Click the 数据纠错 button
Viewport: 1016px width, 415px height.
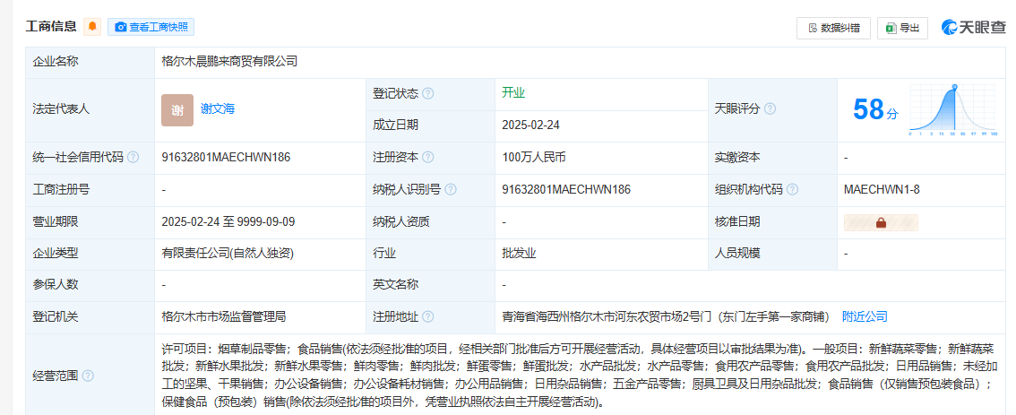pyautogui.click(x=833, y=28)
